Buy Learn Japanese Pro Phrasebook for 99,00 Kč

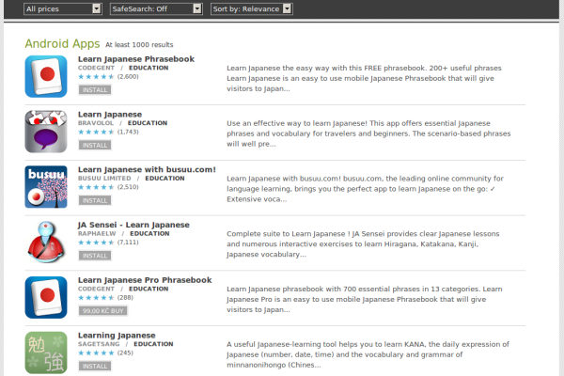tap(104, 310)
